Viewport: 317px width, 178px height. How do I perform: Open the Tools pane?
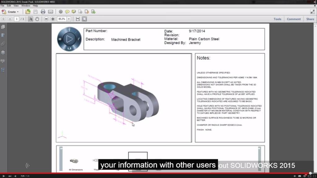coord(277,19)
